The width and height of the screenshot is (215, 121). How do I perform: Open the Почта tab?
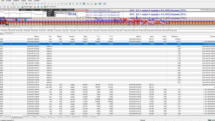(42, 117)
